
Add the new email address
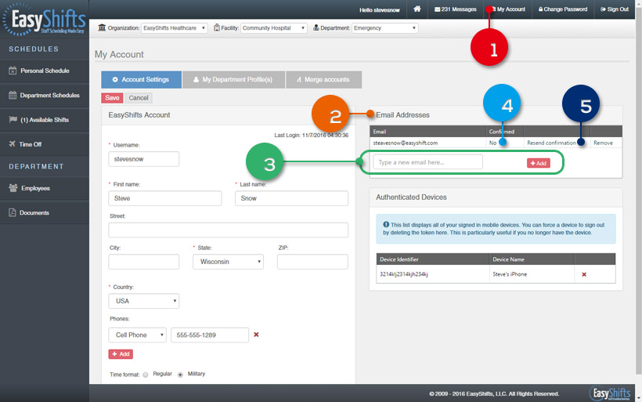click(x=539, y=163)
